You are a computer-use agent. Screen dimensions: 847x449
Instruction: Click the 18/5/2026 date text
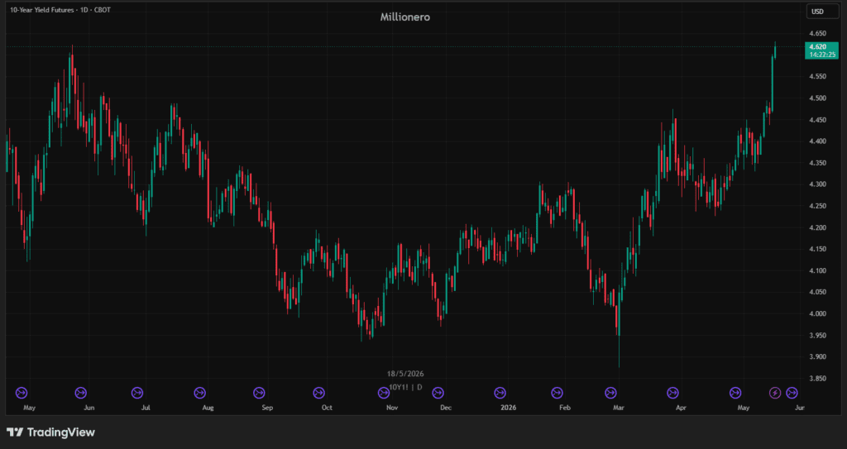tap(405, 374)
